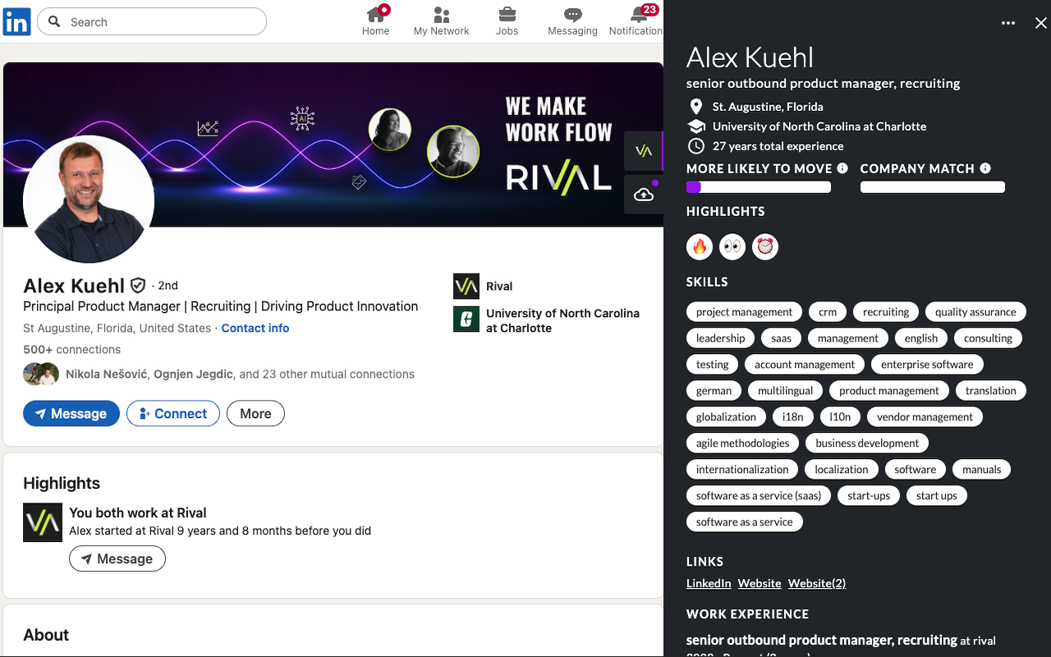
Task: Select the recruiting skill tag
Action: (886, 311)
